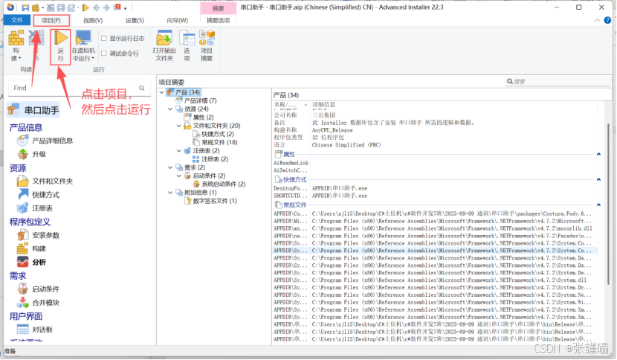Click the 串口助手 project header button
Image resolution: width=617 pixels, height=360 pixels.
(34, 110)
